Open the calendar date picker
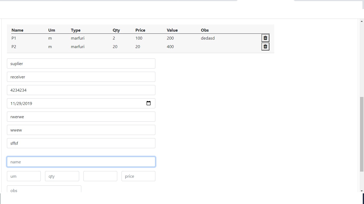The height and width of the screenshot is (204, 364). tap(148, 103)
